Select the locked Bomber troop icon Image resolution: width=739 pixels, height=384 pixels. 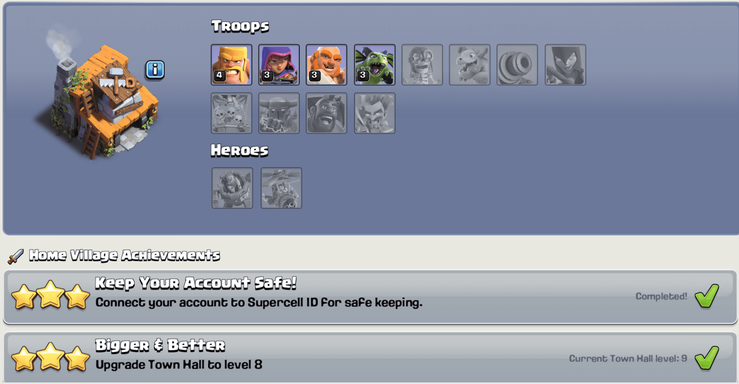coord(422,65)
